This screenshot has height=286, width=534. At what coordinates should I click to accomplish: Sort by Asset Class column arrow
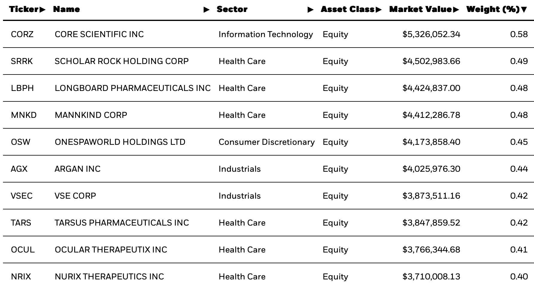pyautogui.click(x=378, y=10)
